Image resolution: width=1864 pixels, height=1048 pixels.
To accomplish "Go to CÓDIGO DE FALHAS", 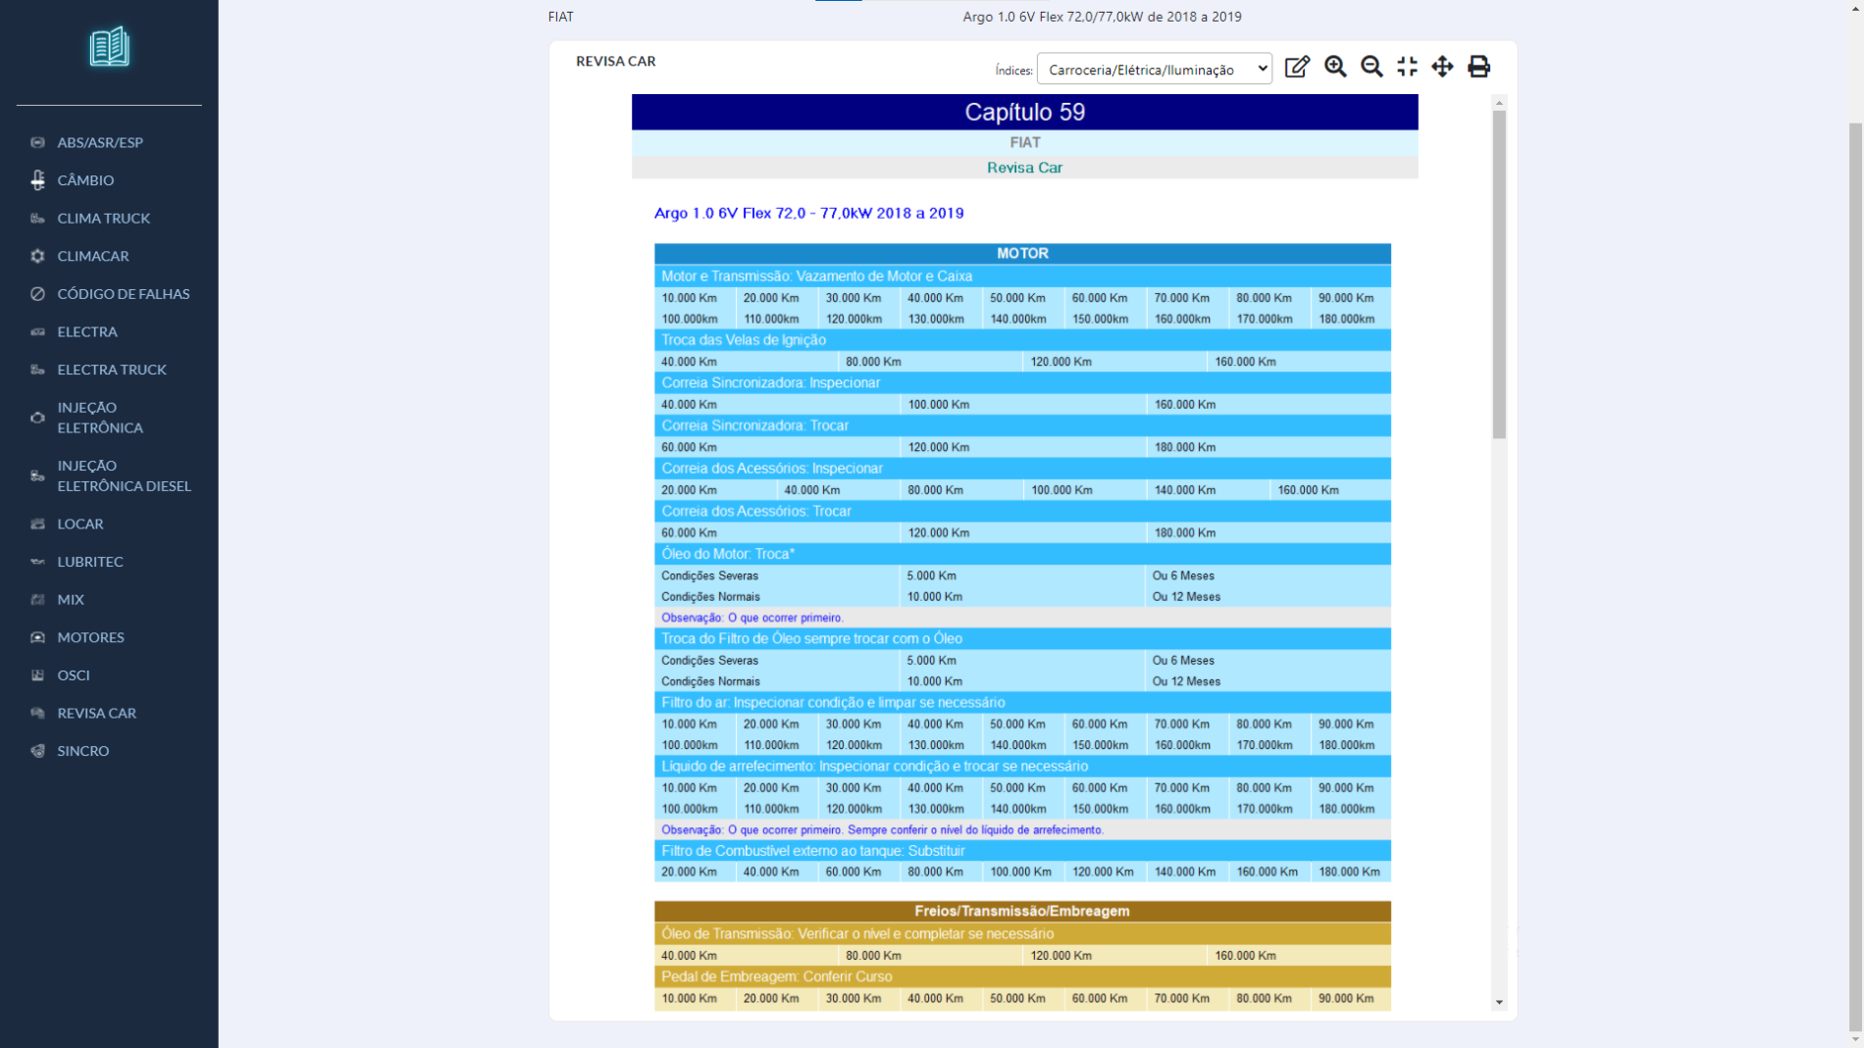I will 123,294.
